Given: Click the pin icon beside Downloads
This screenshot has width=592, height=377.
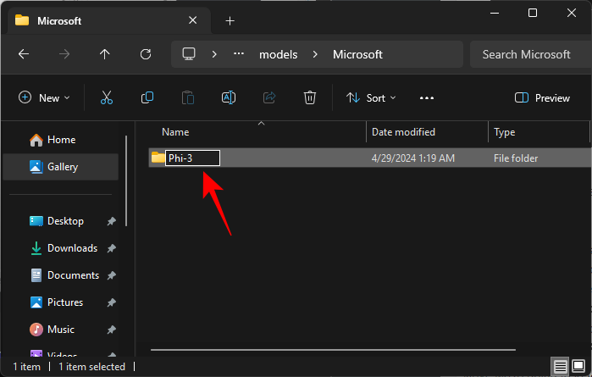Looking at the screenshot, I should [x=112, y=248].
